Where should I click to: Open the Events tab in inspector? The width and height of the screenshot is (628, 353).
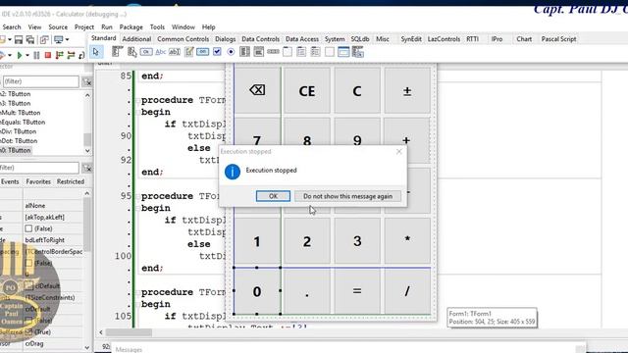pos(10,181)
